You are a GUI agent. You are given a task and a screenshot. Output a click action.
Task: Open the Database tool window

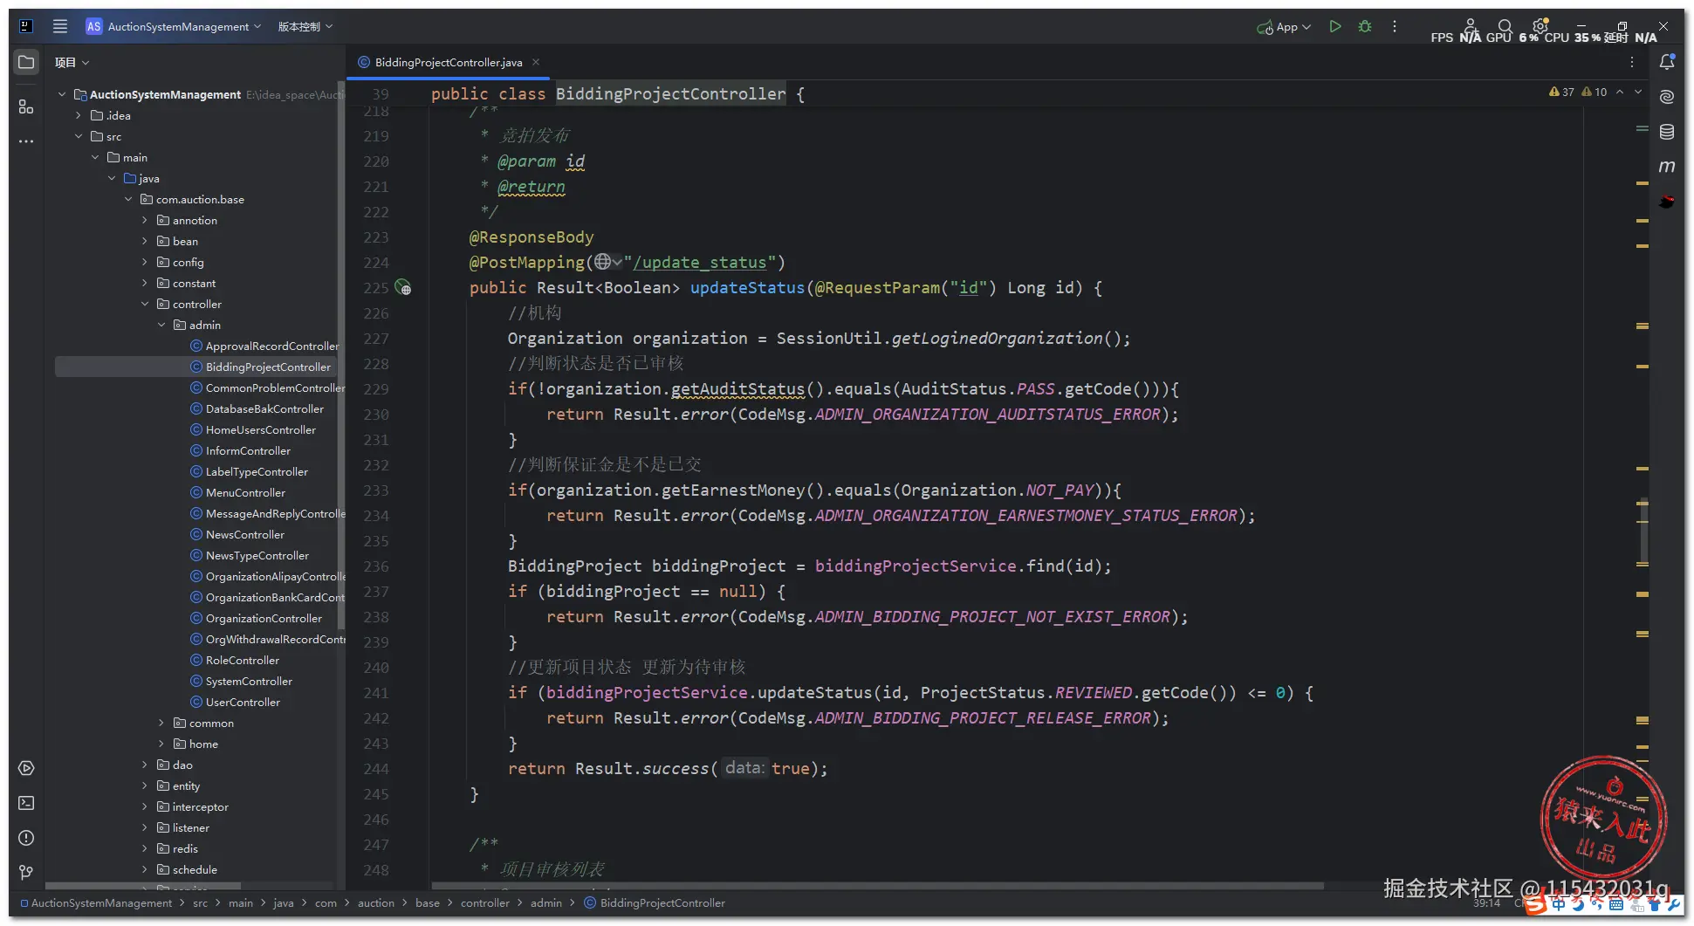click(1667, 132)
